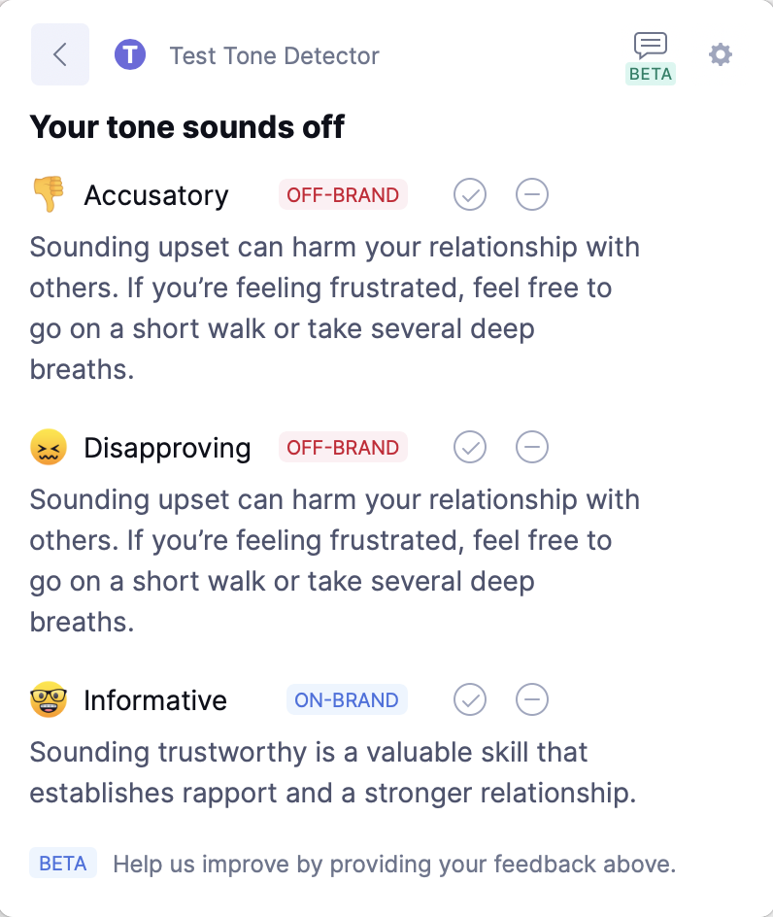The image size is (773, 917).
Task: Click the BETA badge at bottom
Action: [63, 863]
